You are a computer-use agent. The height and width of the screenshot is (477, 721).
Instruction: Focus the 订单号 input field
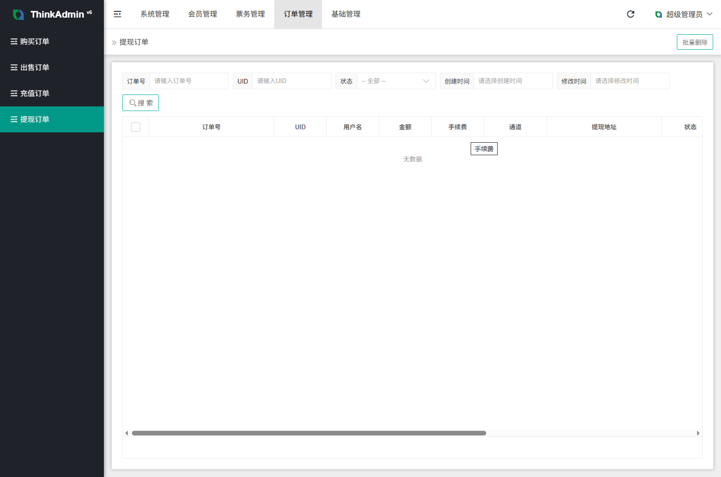(189, 81)
